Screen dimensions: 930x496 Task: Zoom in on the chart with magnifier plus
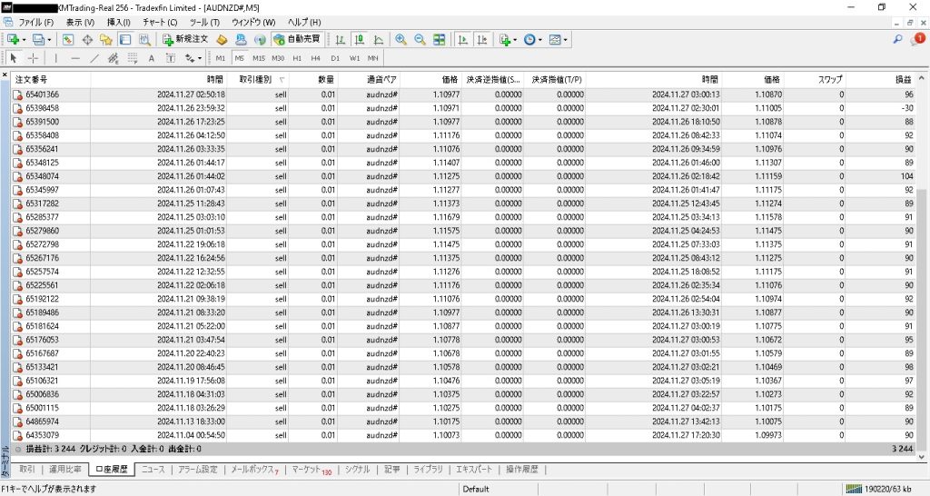pos(401,40)
